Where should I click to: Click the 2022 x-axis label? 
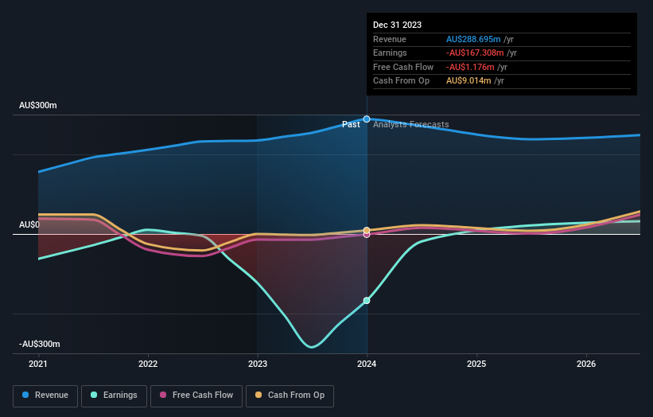tap(148, 364)
